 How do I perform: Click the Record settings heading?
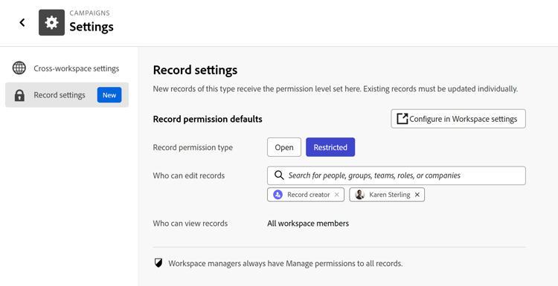(195, 70)
